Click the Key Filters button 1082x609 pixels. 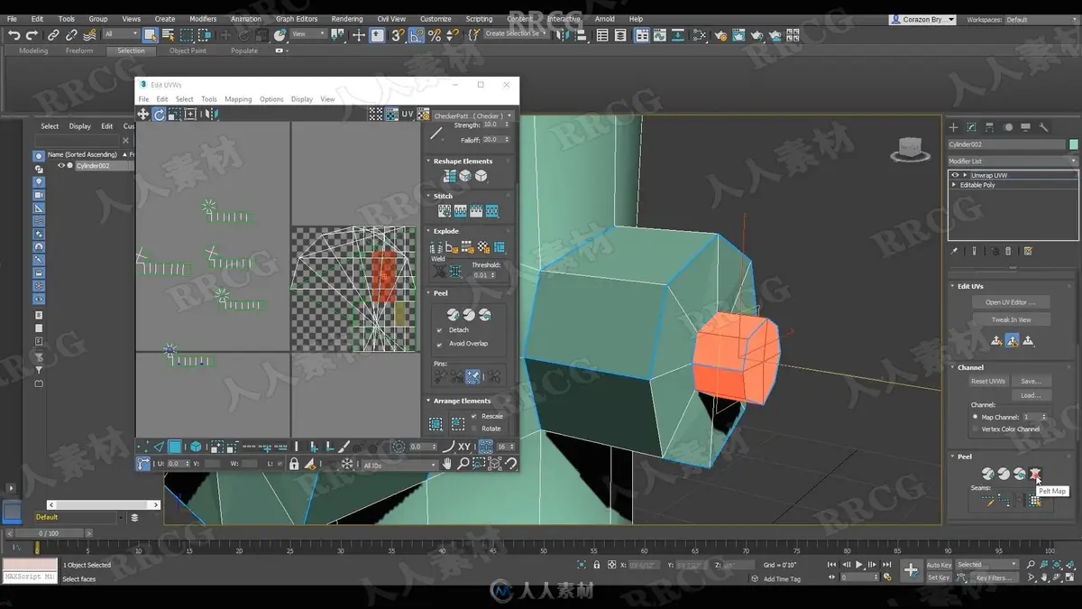(x=994, y=577)
